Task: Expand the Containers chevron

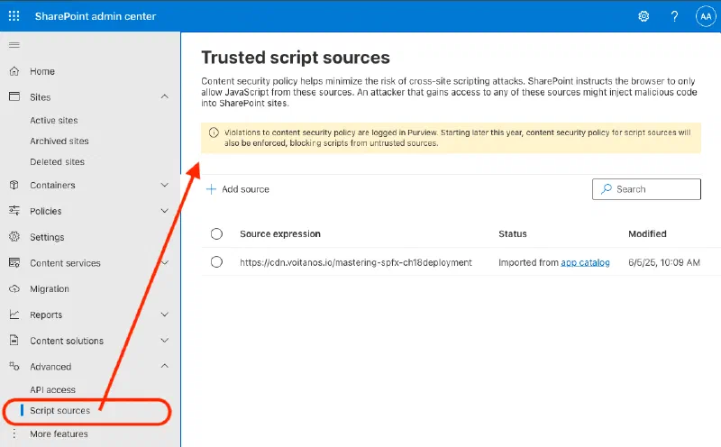Action: pos(165,185)
